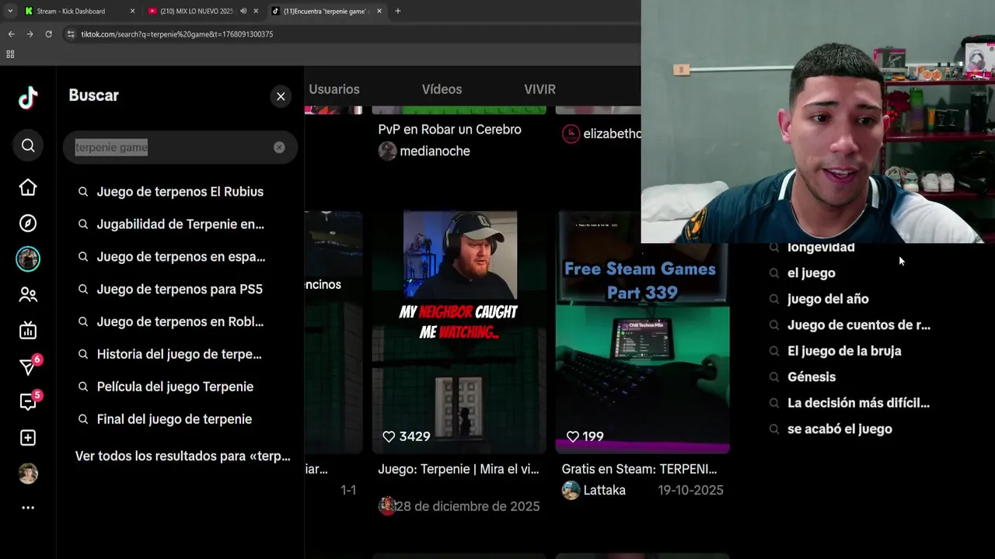
Task: Open medianoche's profile name
Action: (435, 151)
